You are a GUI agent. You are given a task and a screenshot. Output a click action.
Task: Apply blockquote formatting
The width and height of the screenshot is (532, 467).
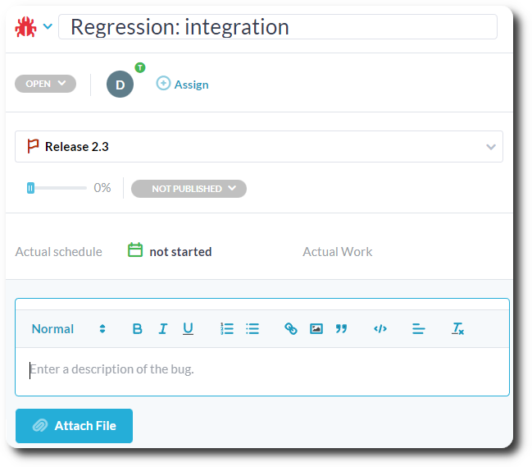[x=342, y=329]
